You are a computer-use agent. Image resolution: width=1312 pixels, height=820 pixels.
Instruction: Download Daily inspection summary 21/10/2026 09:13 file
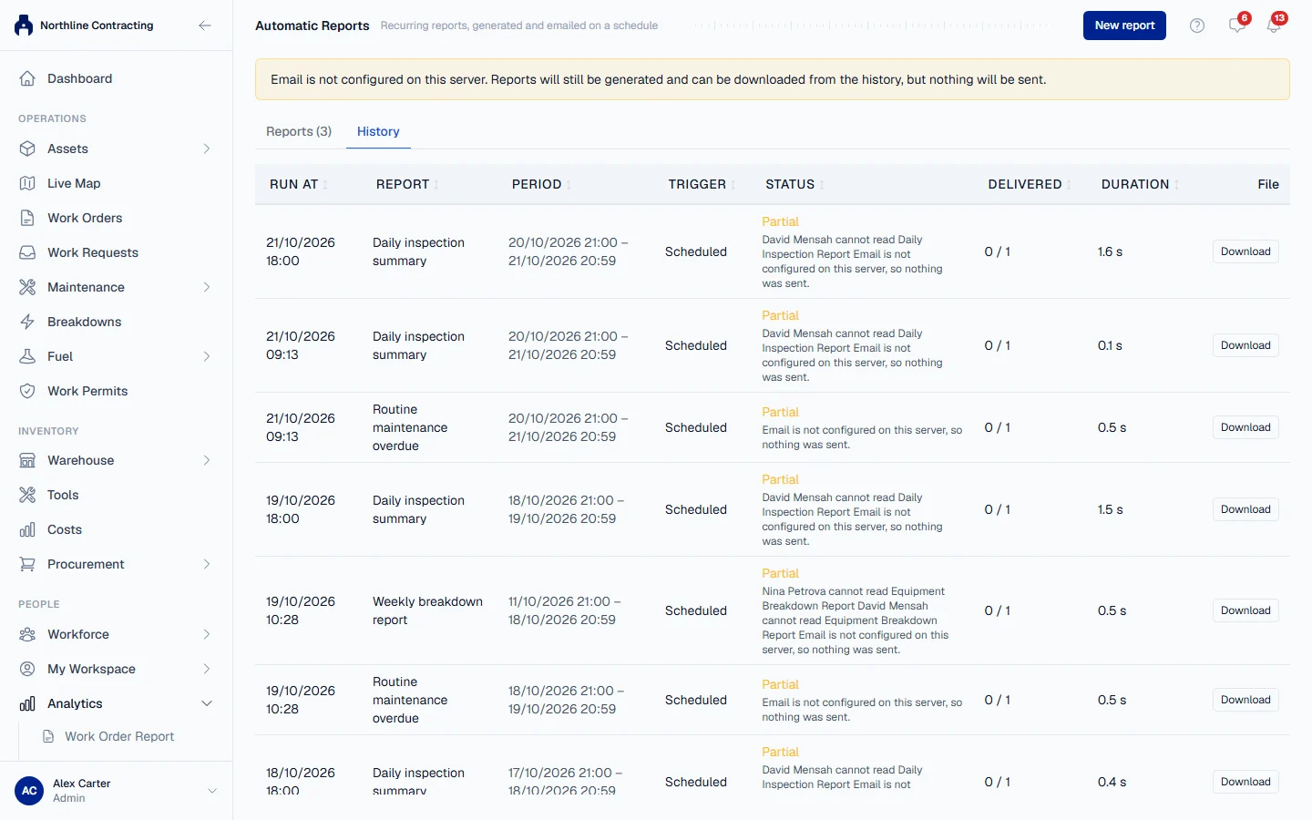[1245, 345]
